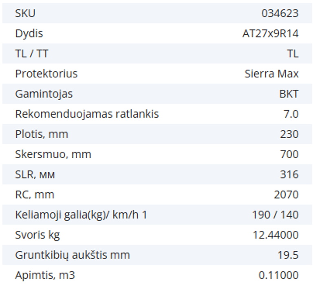This screenshot has height=296, width=313.
Task: Click the SLR value 316
Action: tap(290, 175)
